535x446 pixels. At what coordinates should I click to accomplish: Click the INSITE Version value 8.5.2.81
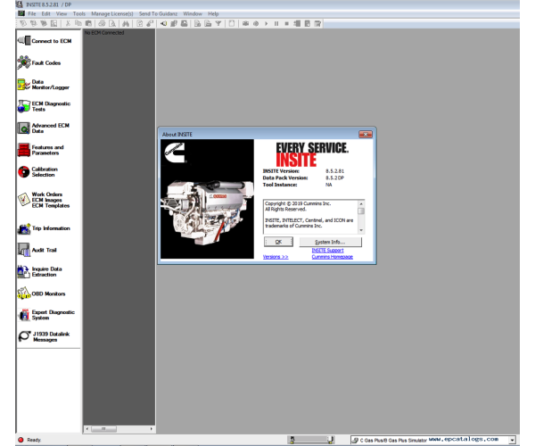[334, 171]
